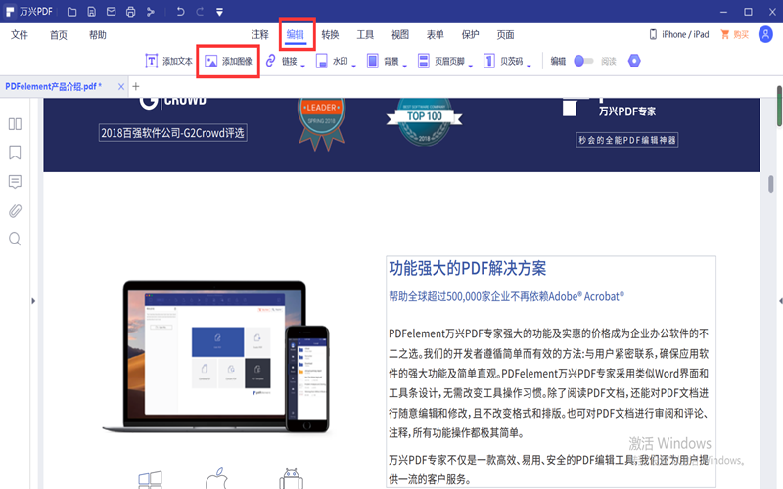Add a new tab with plus button
The image size is (783, 489).
(x=136, y=87)
